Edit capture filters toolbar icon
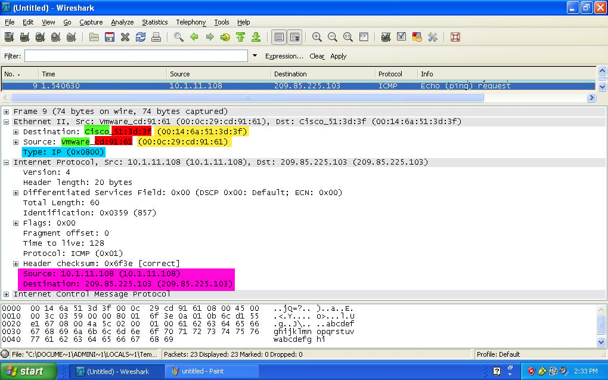This screenshot has height=380, width=608. click(386, 37)
